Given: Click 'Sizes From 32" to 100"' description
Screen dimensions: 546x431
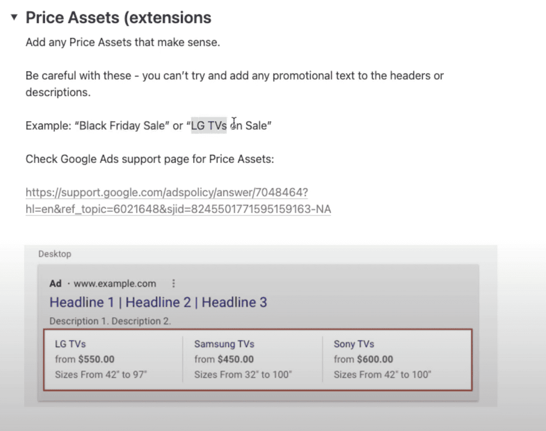Looking at the screenshot, I should [x=243, y=374].
